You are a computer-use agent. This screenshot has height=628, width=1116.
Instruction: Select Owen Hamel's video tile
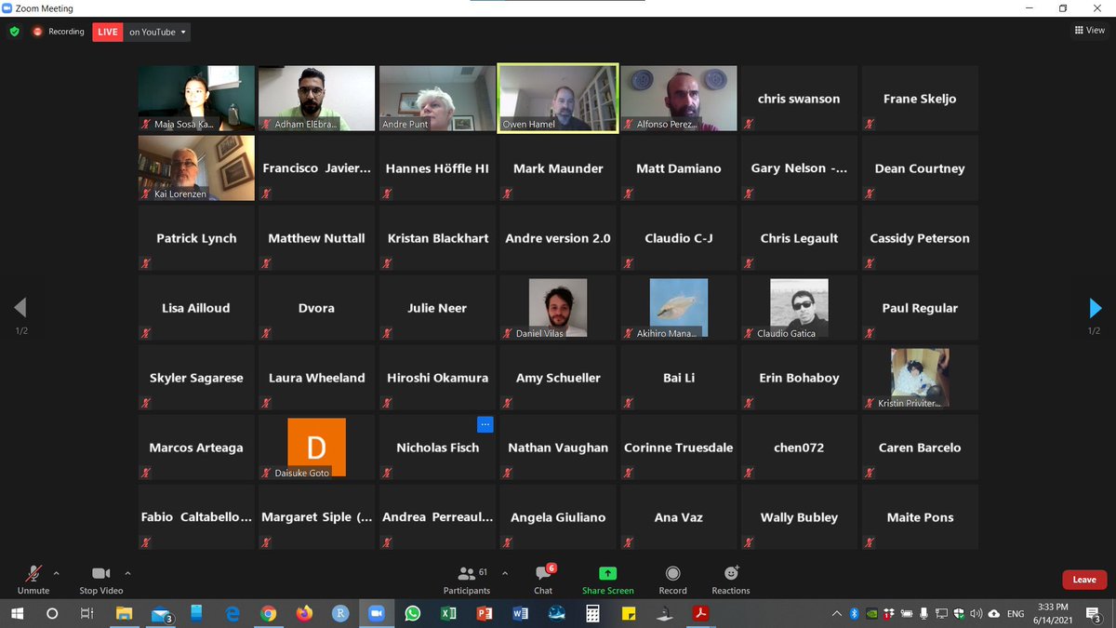558,98
